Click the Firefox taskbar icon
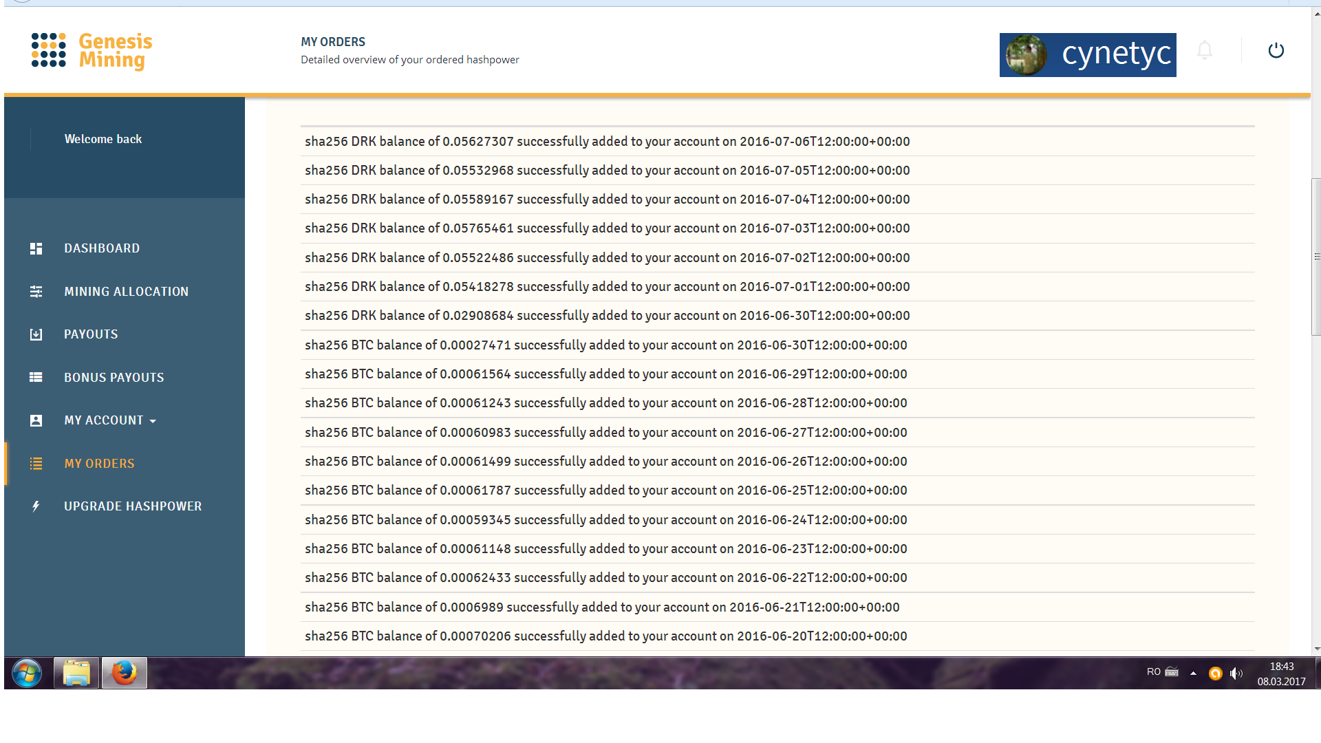This screenshot has width=1321, height=743. 125,672
